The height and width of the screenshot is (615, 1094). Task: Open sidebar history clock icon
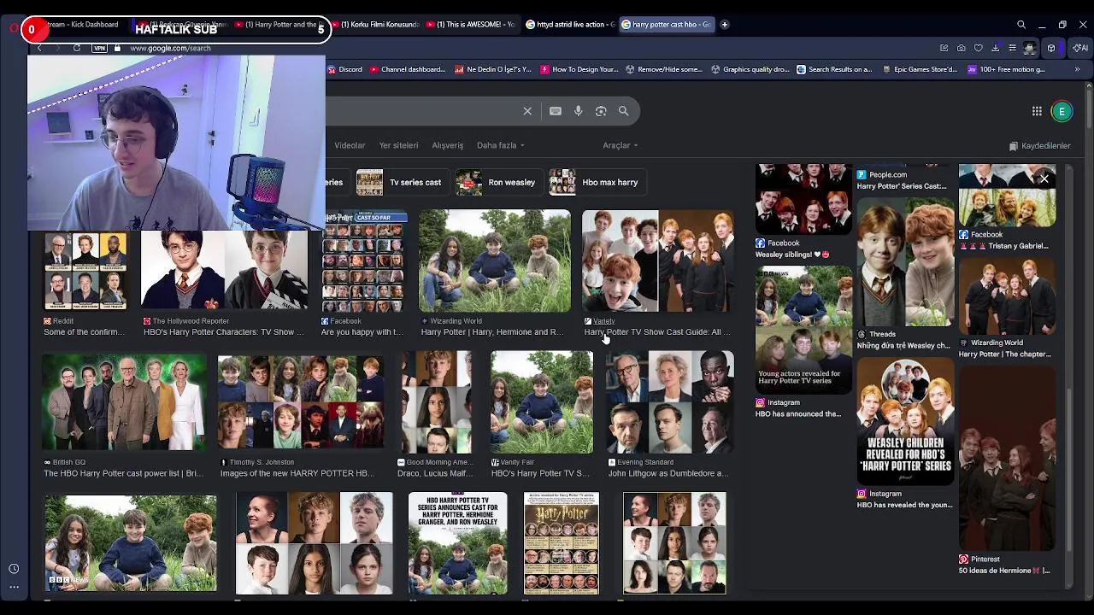pyautogui.click(x=14, y=569)
